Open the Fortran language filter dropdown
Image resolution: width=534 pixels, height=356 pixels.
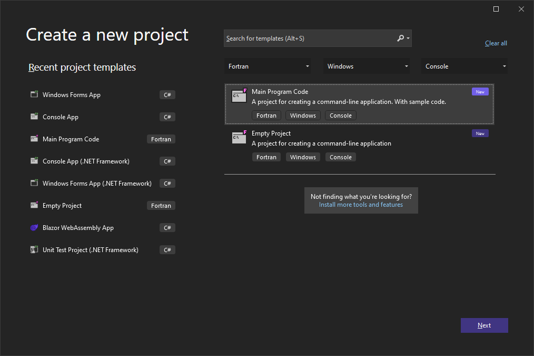coord(268,66)
